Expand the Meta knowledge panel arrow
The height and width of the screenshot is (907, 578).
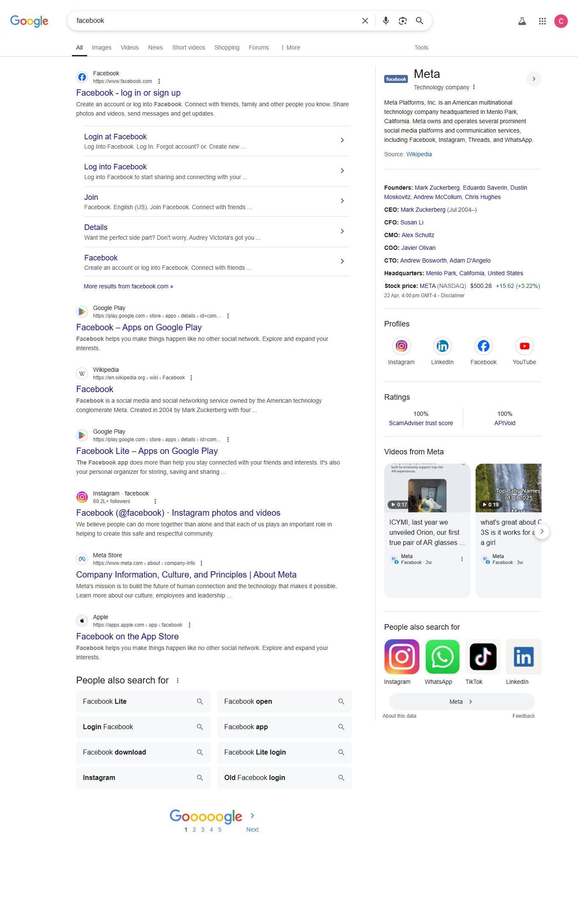tap(534, 79)
